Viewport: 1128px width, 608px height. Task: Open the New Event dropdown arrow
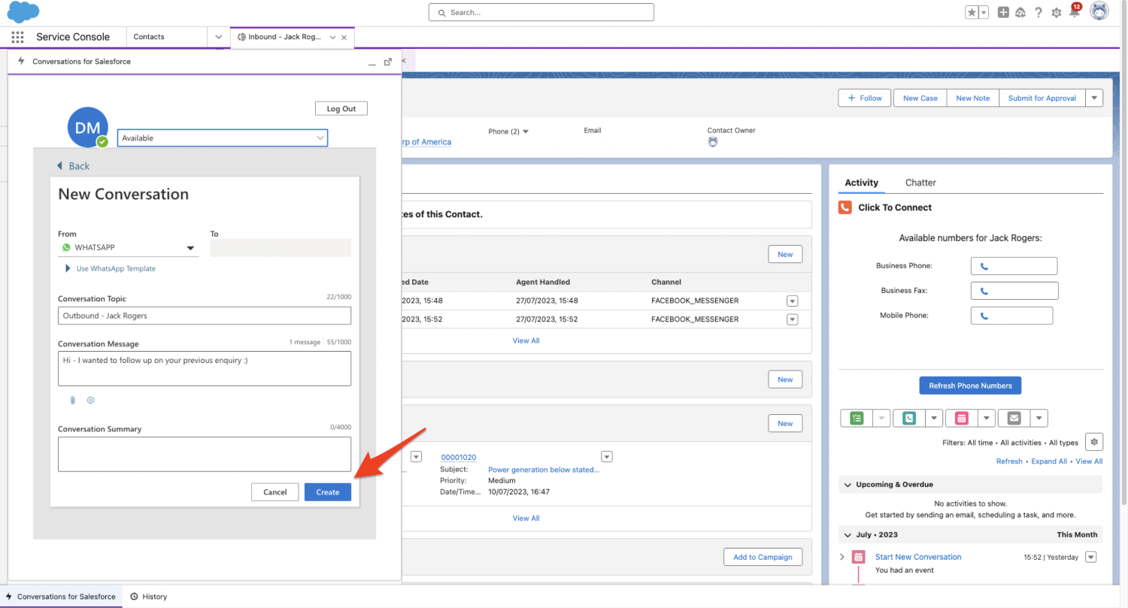click(986, 419)
